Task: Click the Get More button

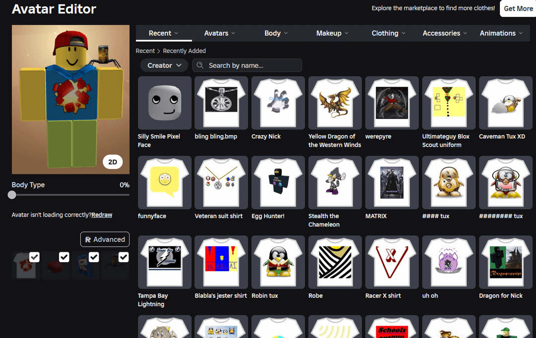Action: tap(518, 8)
